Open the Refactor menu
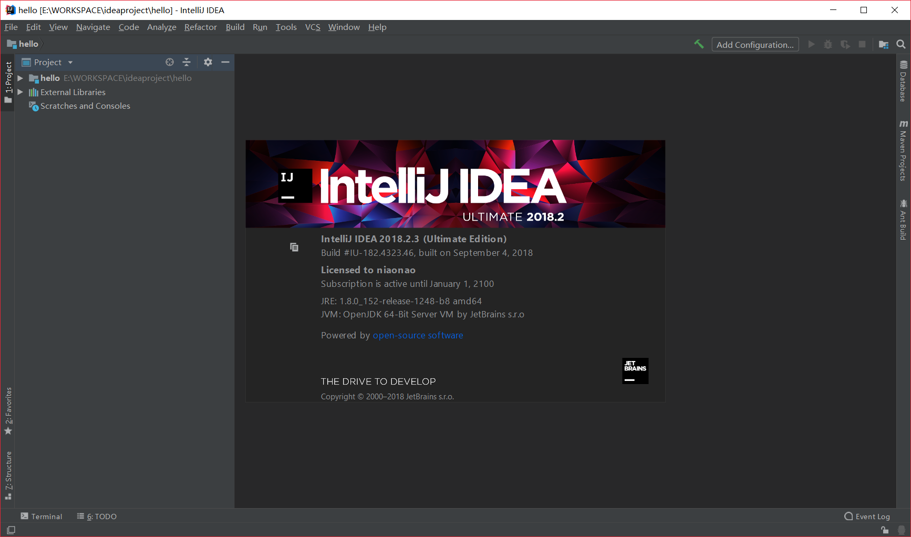This screenshot has height=537, width=911. click(201, 27)
